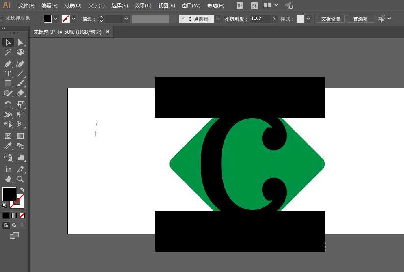Select the Type tool
The image size is (404, 272).
click(x=8, y=73)
